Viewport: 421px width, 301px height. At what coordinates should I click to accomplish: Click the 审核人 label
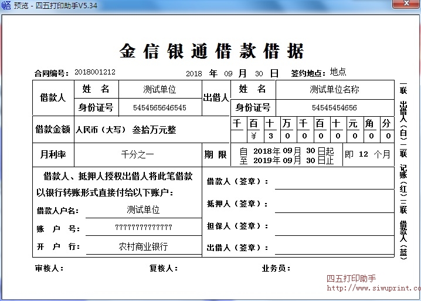click(49, 268)
